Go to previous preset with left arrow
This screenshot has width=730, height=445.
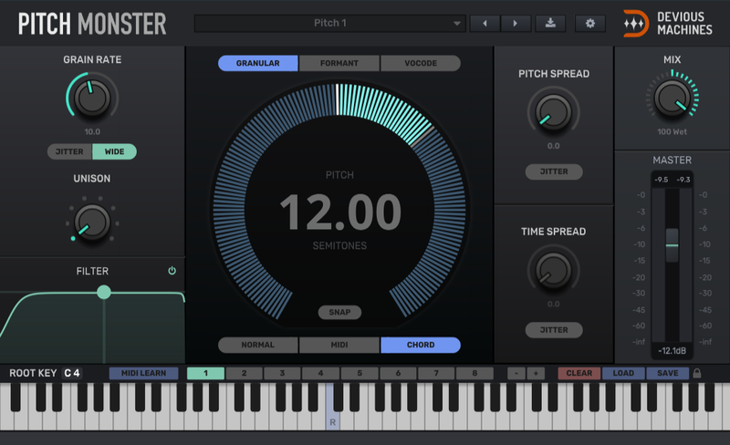coord(486,23)
